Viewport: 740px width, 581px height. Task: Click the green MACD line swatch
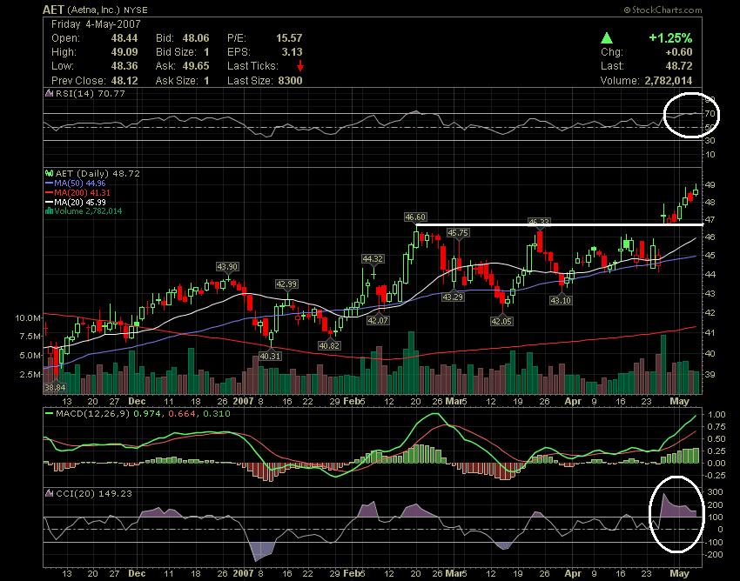[49, 414]
